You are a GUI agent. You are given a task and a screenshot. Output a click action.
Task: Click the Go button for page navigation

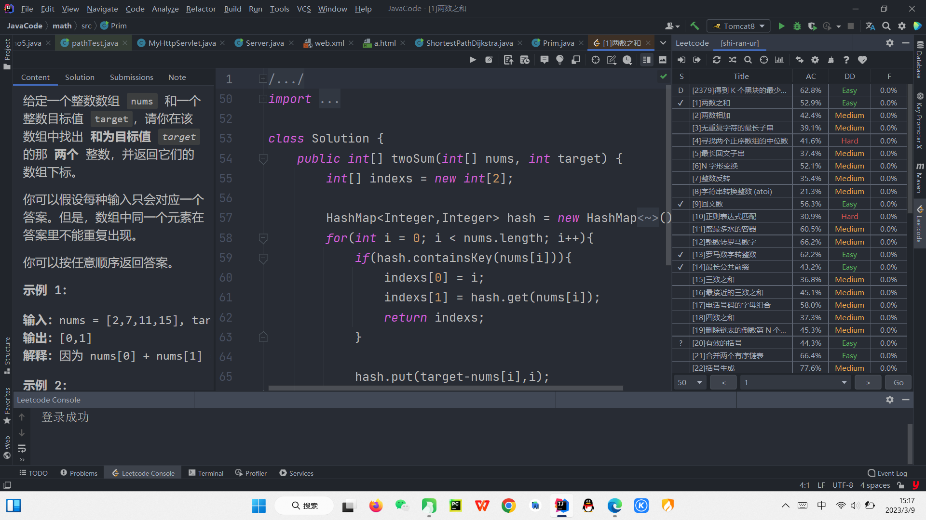(x=898, y=382)
